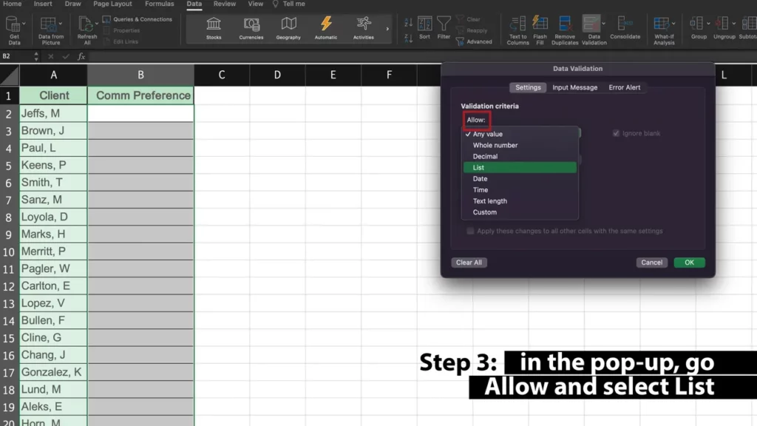Expand the Ungroup dropdown arrow
Screen dimensions: 757x426
pos(734,23)
